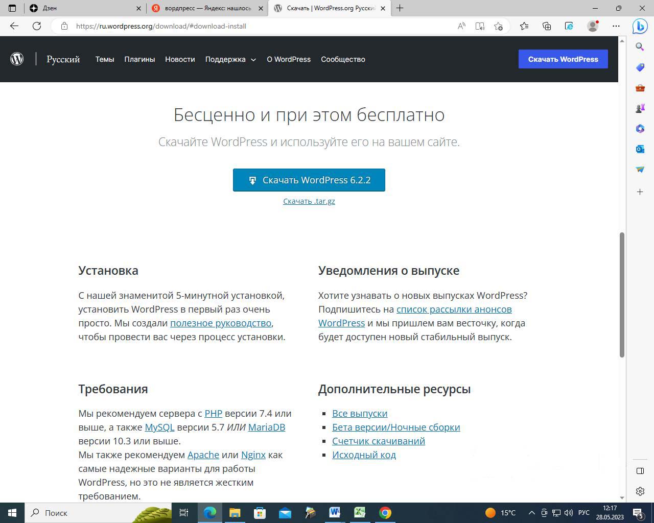Refresh the page with the reload icon
This screenshot has height=523, width=654.
tap(37, 26)
